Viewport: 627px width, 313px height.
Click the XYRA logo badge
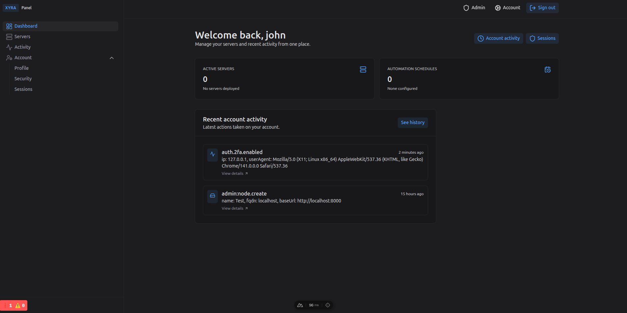11,8
